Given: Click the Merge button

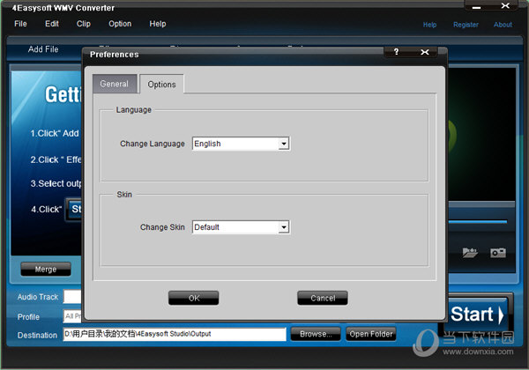Looking at the screenshot, I should tap(46, 270).
